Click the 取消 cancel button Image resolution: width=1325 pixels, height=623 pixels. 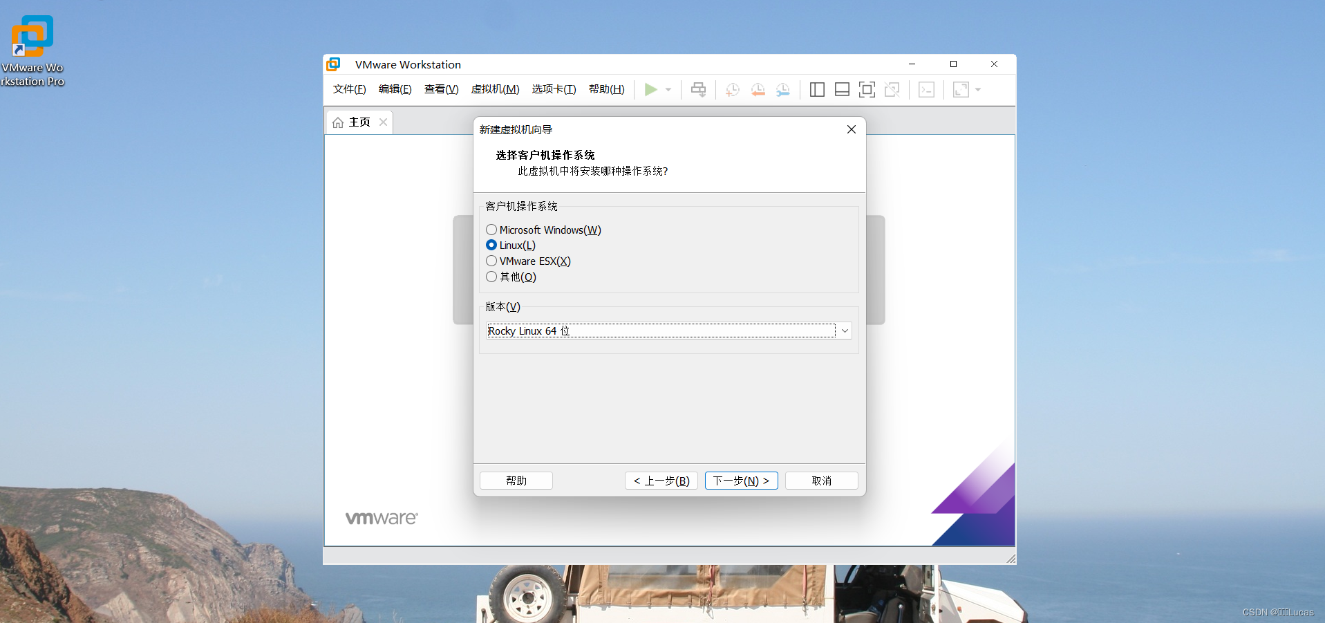coord(822,481)
